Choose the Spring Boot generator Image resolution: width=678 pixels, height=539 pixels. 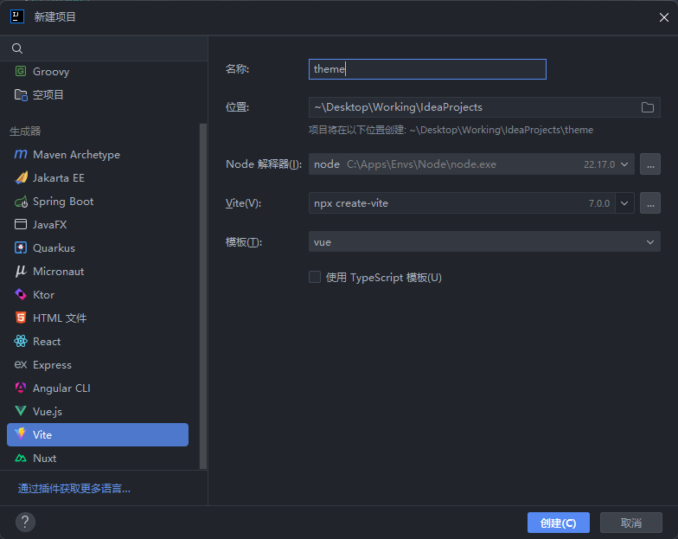coord(98,202)
